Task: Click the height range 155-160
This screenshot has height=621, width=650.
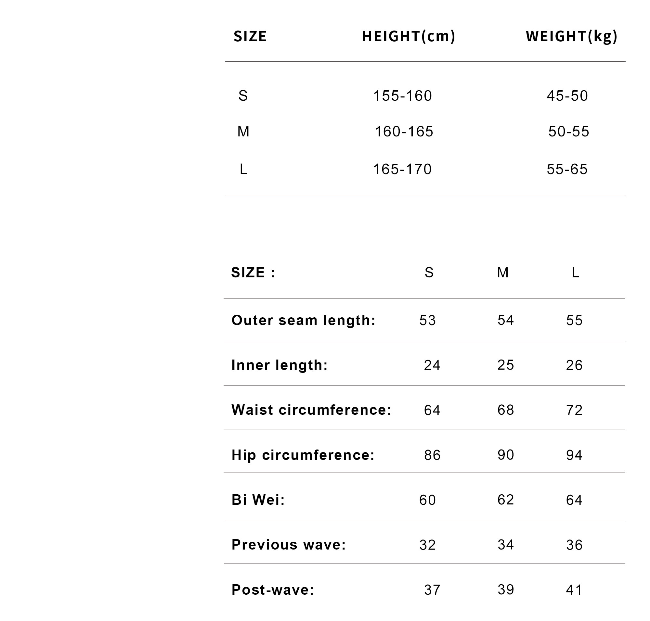Action: (x=403, y=96)
